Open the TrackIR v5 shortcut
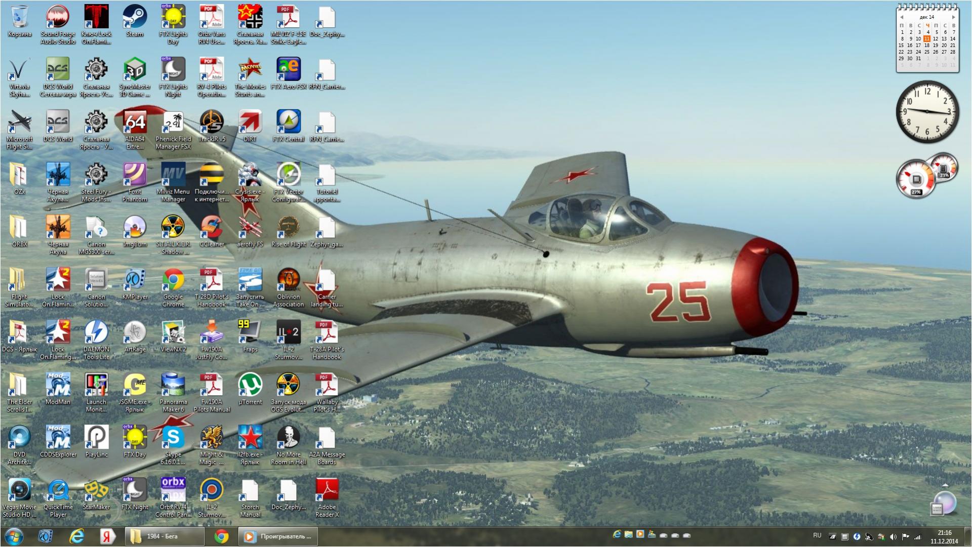 tap(212, 123)
